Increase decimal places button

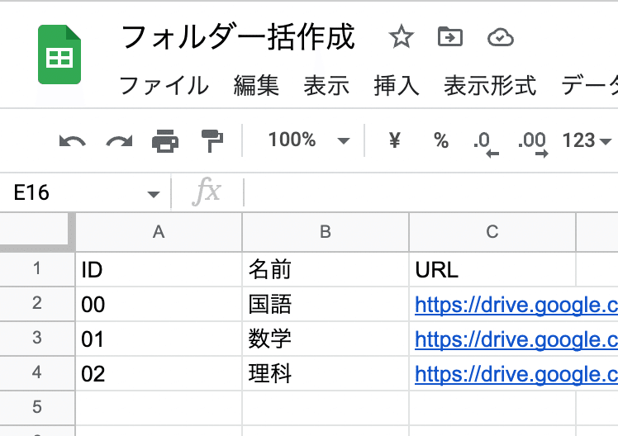pyautogui.click(x=533, y=145)
